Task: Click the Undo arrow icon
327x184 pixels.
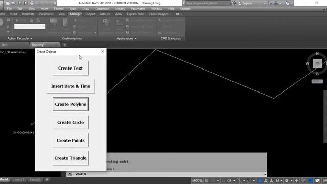Action: point(38,3)
